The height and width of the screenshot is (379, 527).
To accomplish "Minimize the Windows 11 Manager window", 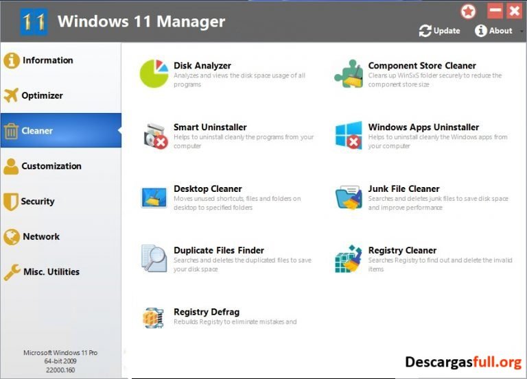I will pos(495,11).
